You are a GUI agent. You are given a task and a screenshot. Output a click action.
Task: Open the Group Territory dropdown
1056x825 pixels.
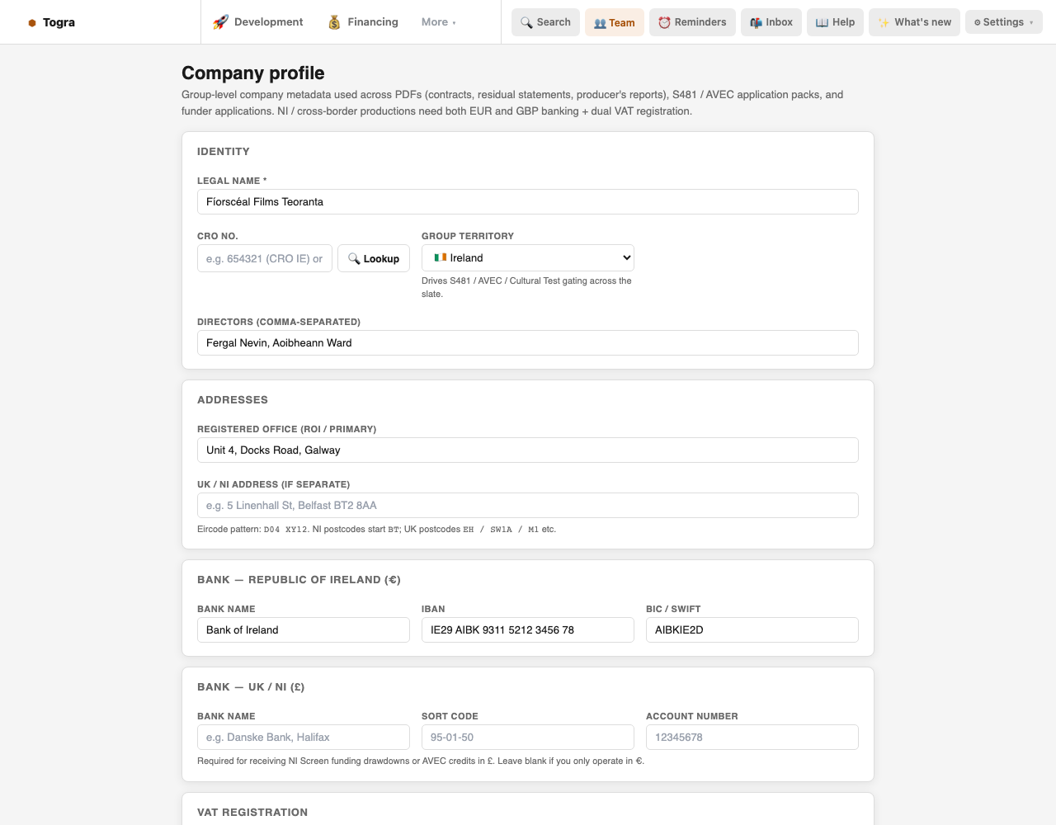click(x=528, y=257)
